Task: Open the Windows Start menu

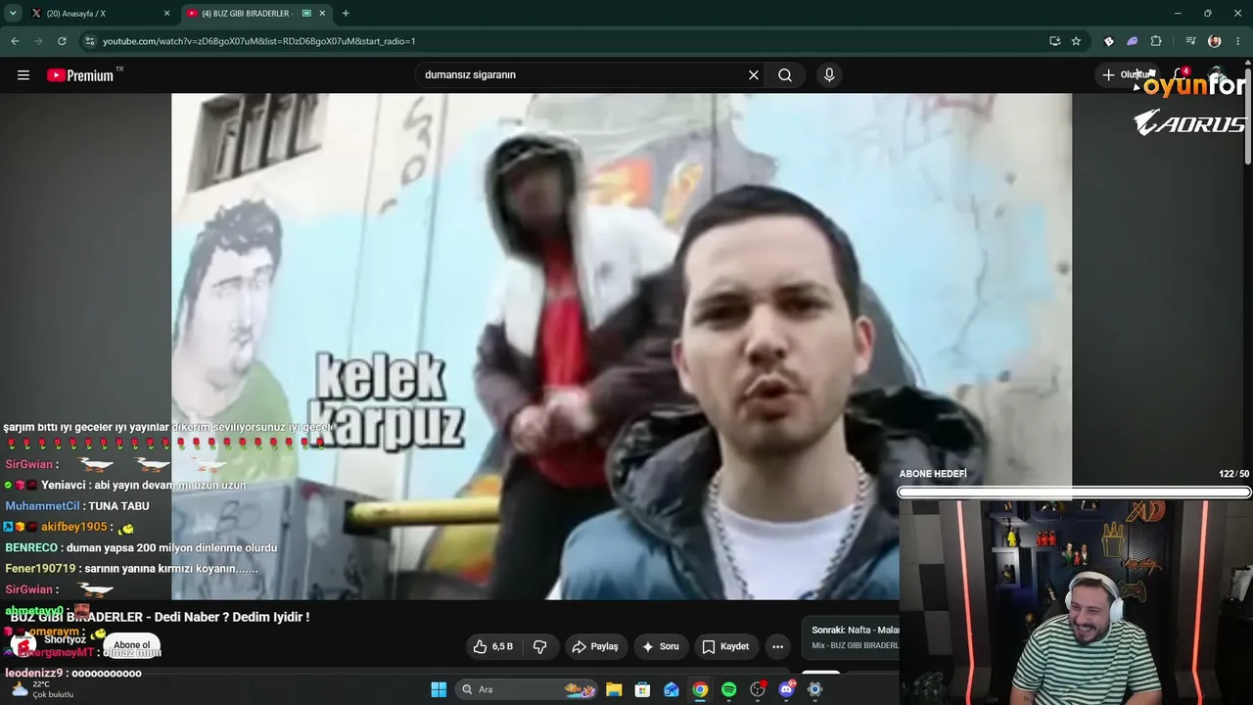Action: pos(439,689)
